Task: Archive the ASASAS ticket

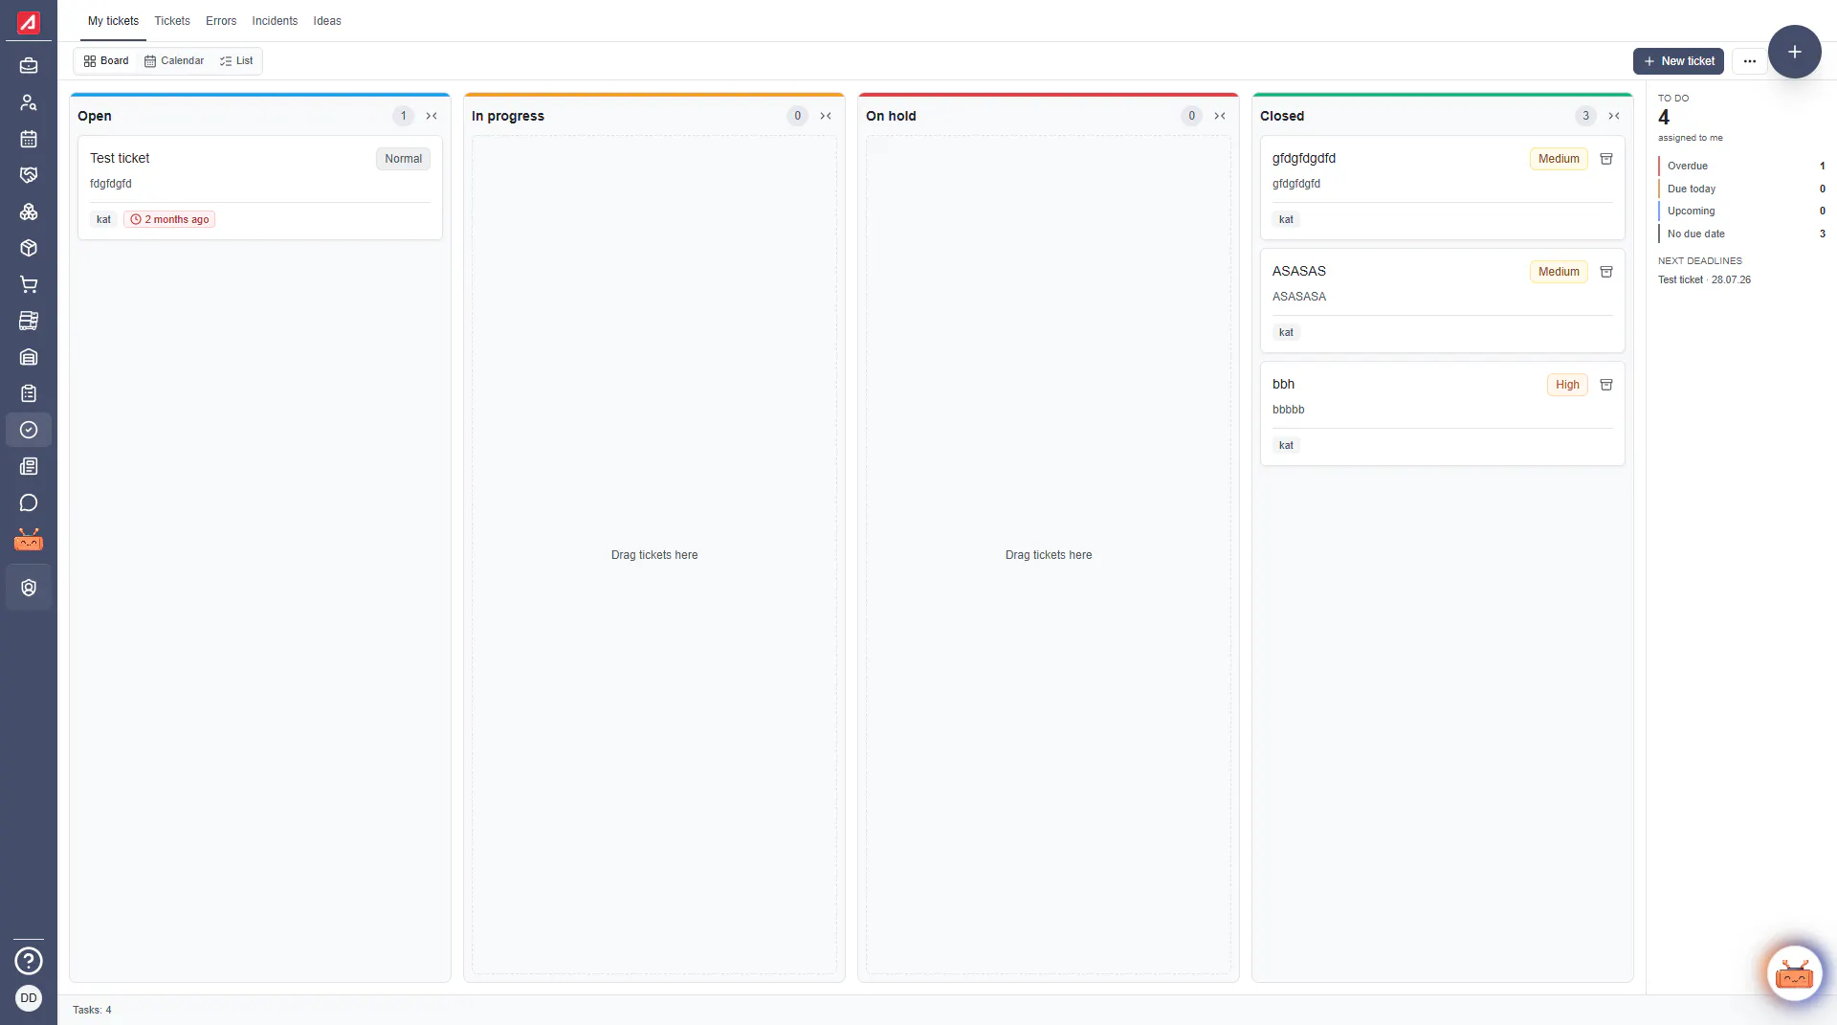Action: 1606,272
